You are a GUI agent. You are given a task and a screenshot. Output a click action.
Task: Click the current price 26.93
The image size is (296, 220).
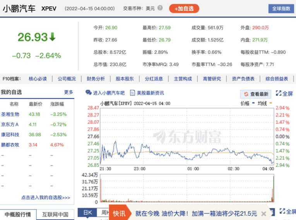point(33,37)
